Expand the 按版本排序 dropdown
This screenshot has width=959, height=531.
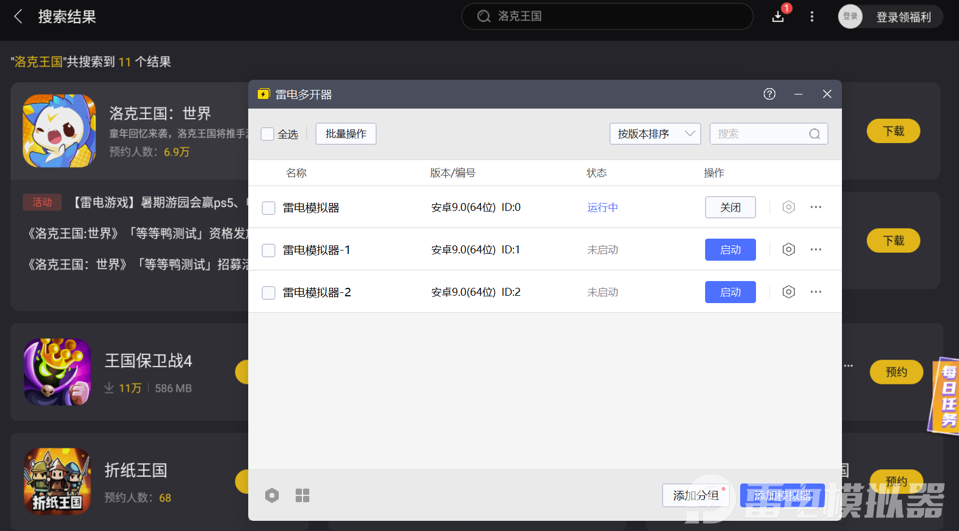(x=655, y=134)
